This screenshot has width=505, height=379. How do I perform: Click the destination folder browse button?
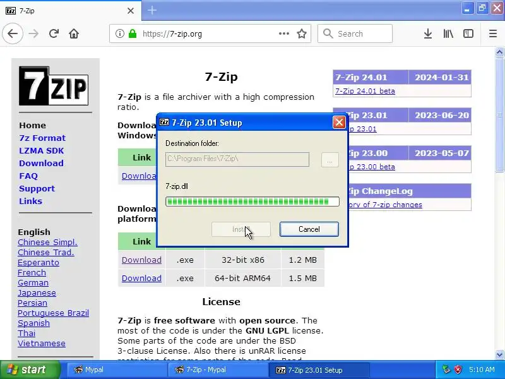[x=330, y=160]
